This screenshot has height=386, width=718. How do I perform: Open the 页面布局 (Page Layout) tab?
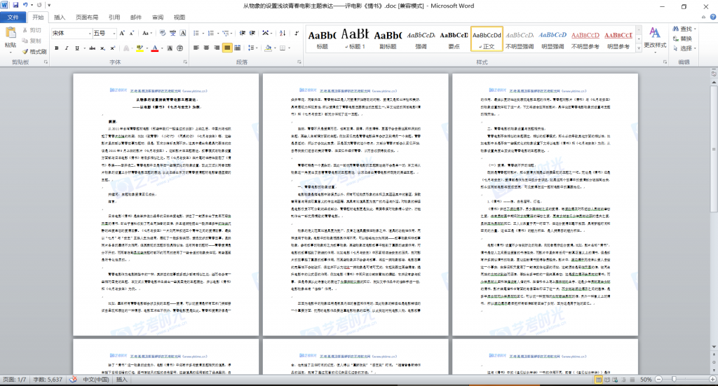tap(87, 18)
